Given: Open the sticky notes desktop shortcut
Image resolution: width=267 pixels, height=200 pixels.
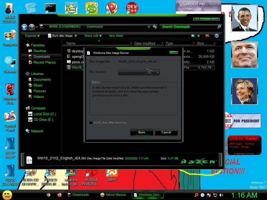Looking at the screenshot, I should [31, 8].
